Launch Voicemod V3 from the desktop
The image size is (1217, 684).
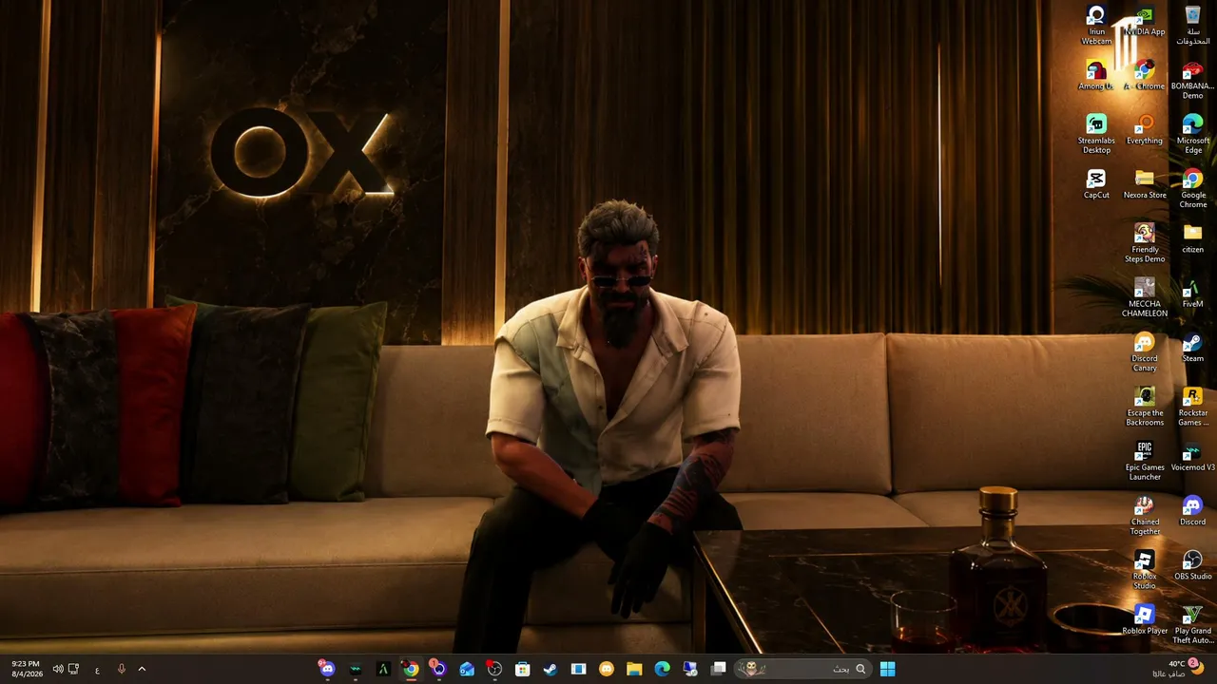click(x=1192, y=457)
